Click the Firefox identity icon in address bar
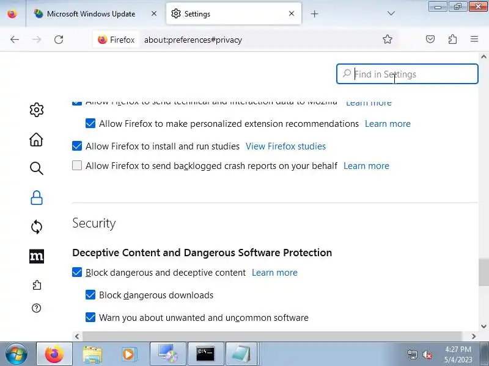Image resolution: width=489 pixels, height=366 pixels. [116, 40]
